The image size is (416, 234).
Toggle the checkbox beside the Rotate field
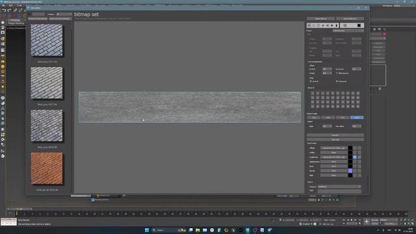(x=337, y=73)
